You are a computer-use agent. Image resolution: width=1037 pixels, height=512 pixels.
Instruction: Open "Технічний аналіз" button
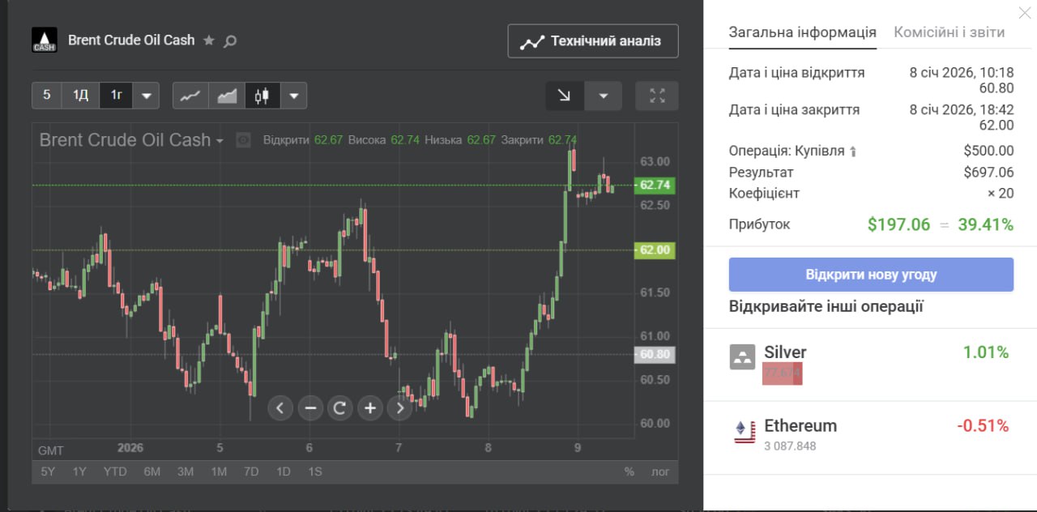pos(593,41)
